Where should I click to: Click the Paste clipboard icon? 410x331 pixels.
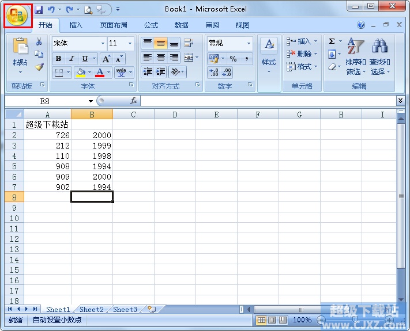(20, 47)
